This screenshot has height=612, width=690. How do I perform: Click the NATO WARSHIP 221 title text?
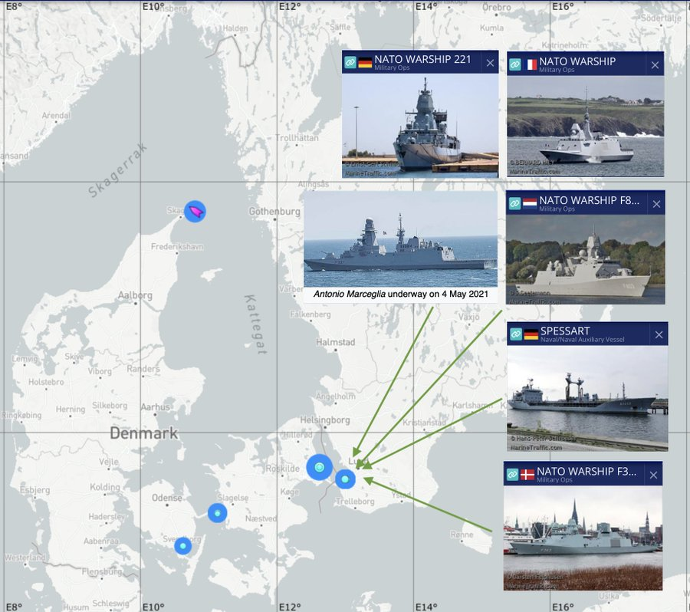pyautogui.click(x=422, y=59)
